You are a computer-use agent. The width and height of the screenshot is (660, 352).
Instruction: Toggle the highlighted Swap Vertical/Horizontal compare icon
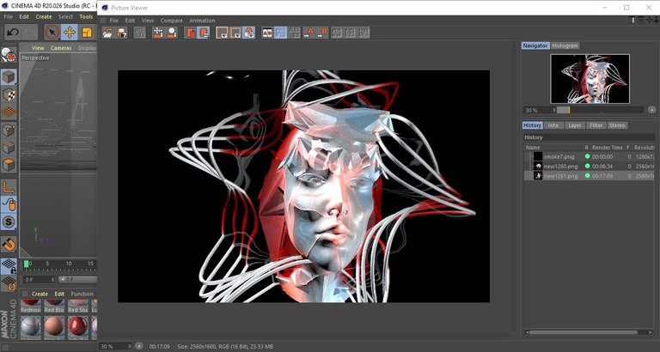(x=281, y=33)
